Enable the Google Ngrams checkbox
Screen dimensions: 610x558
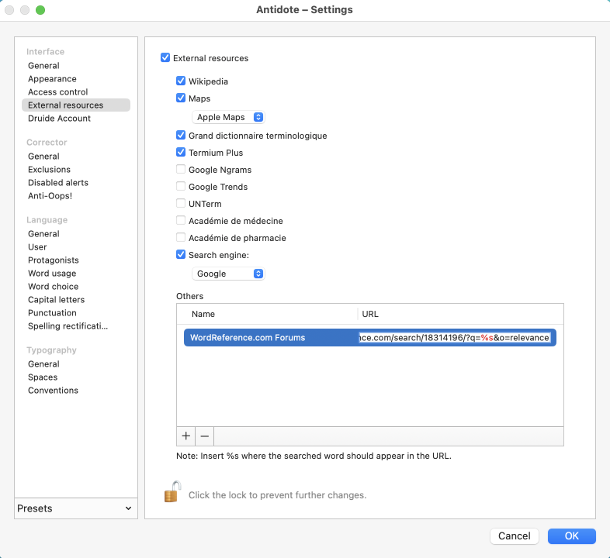[181, 170]
